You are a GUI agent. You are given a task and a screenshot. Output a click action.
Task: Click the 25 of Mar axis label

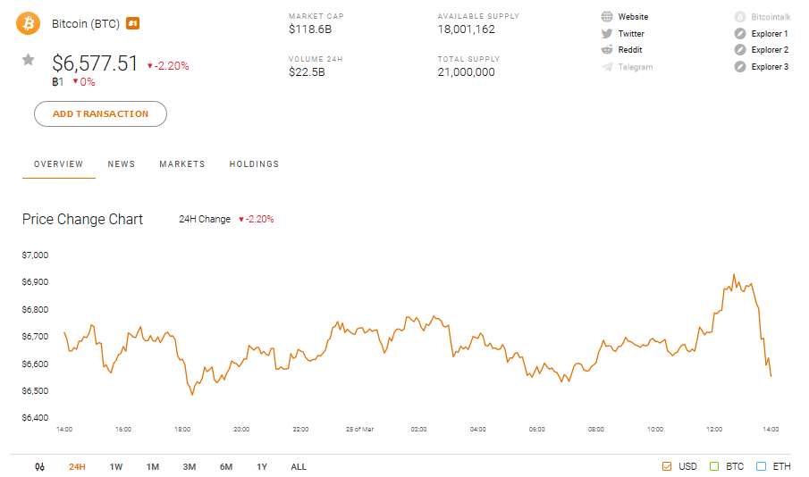(359, 429)
